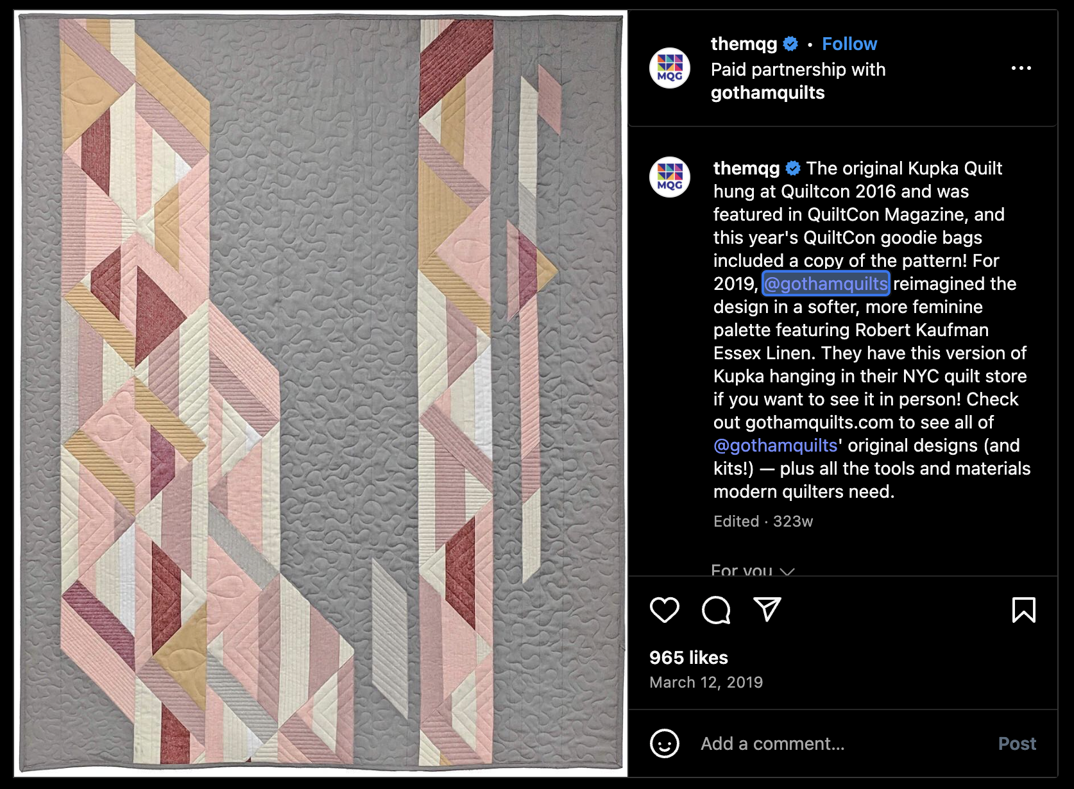The image size is (1074, 789).
Task: Click the verified badge next to themqg header
Action: [x=790, y=44]
